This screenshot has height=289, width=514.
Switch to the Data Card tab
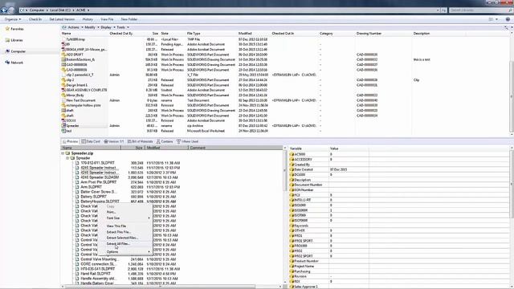(91, 141)
